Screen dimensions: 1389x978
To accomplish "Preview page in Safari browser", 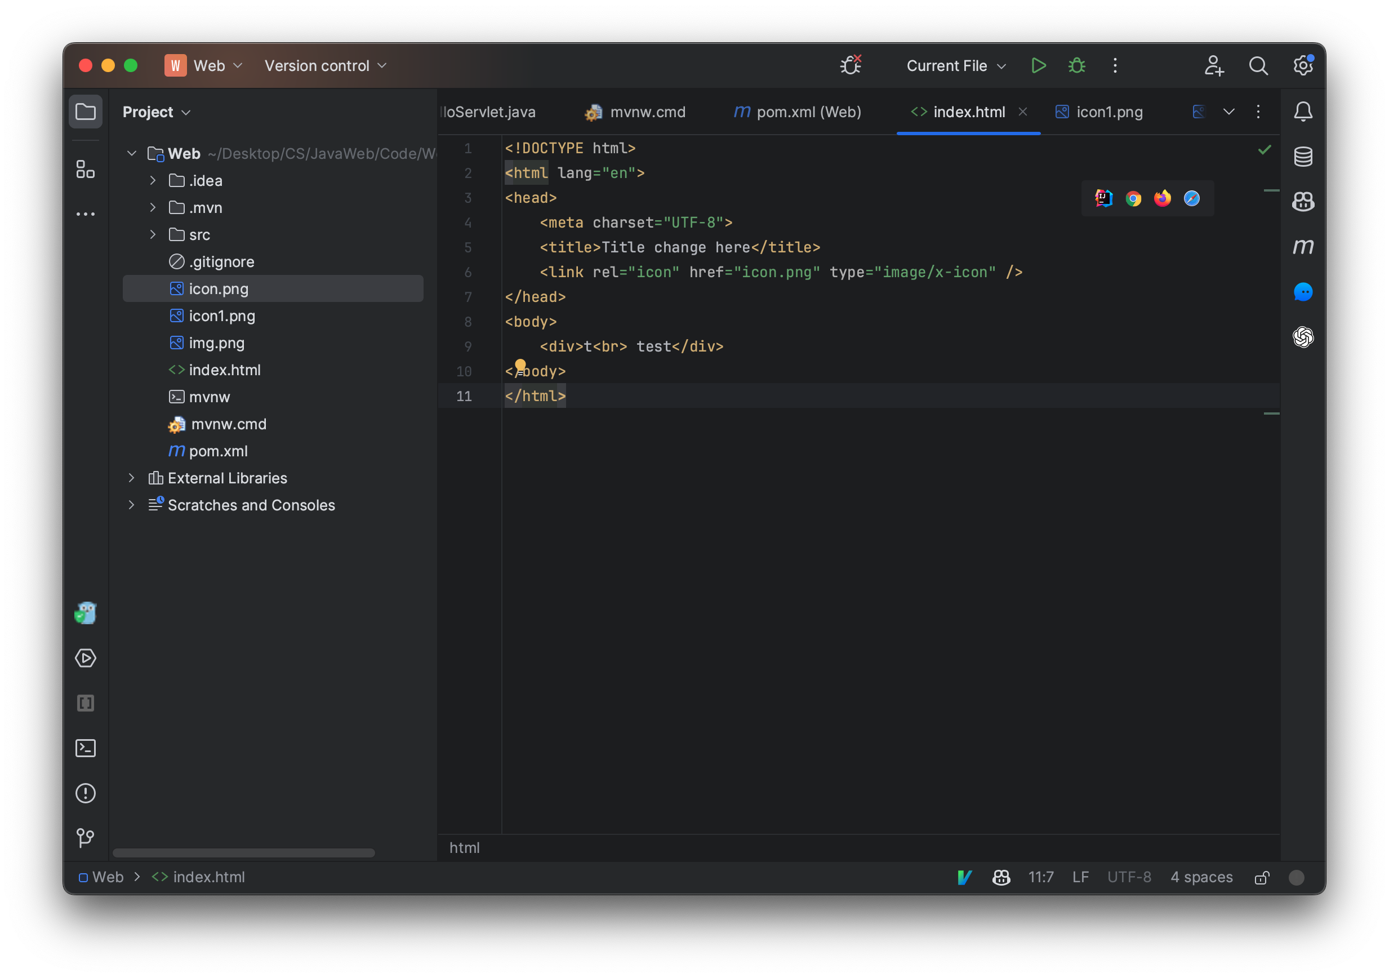I will click(1191, 198).
